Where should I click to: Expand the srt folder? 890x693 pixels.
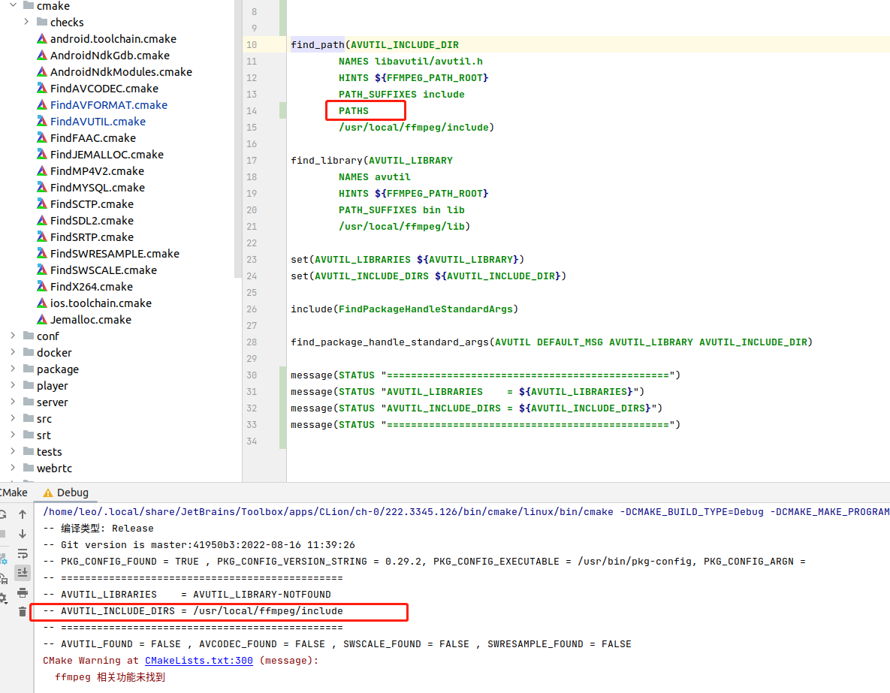tap(13, 435)
